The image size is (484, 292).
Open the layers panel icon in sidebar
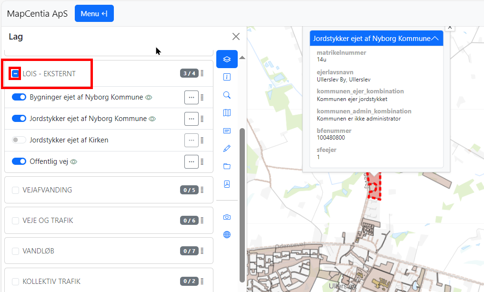tap(227, 60)
